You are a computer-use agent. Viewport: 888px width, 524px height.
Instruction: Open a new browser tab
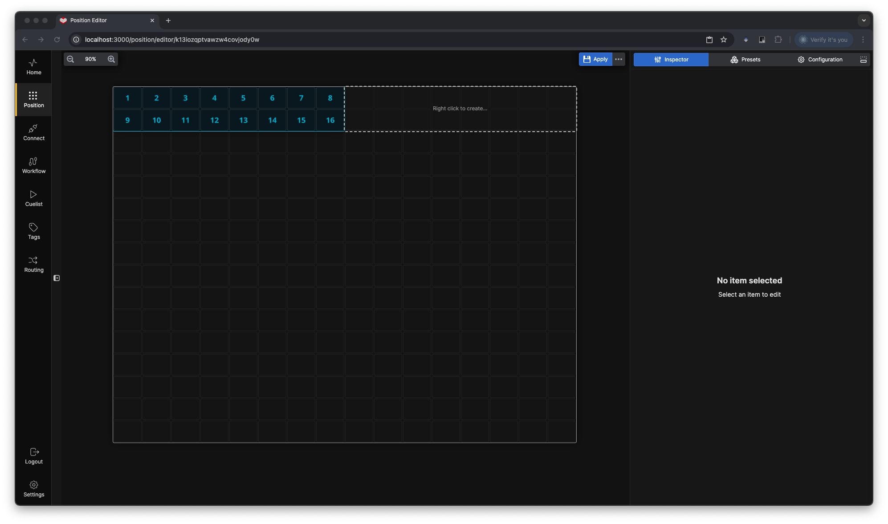point(168,20)
